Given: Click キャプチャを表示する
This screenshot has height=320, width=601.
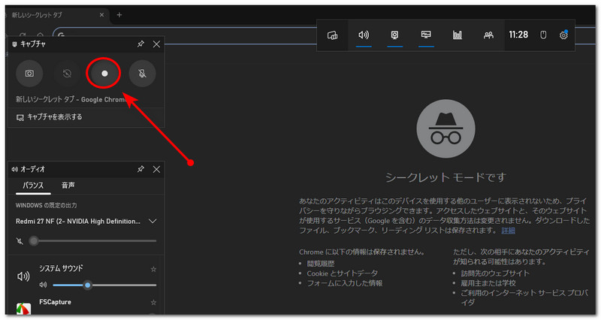Looking at the screenshot, I should point(50,117).
